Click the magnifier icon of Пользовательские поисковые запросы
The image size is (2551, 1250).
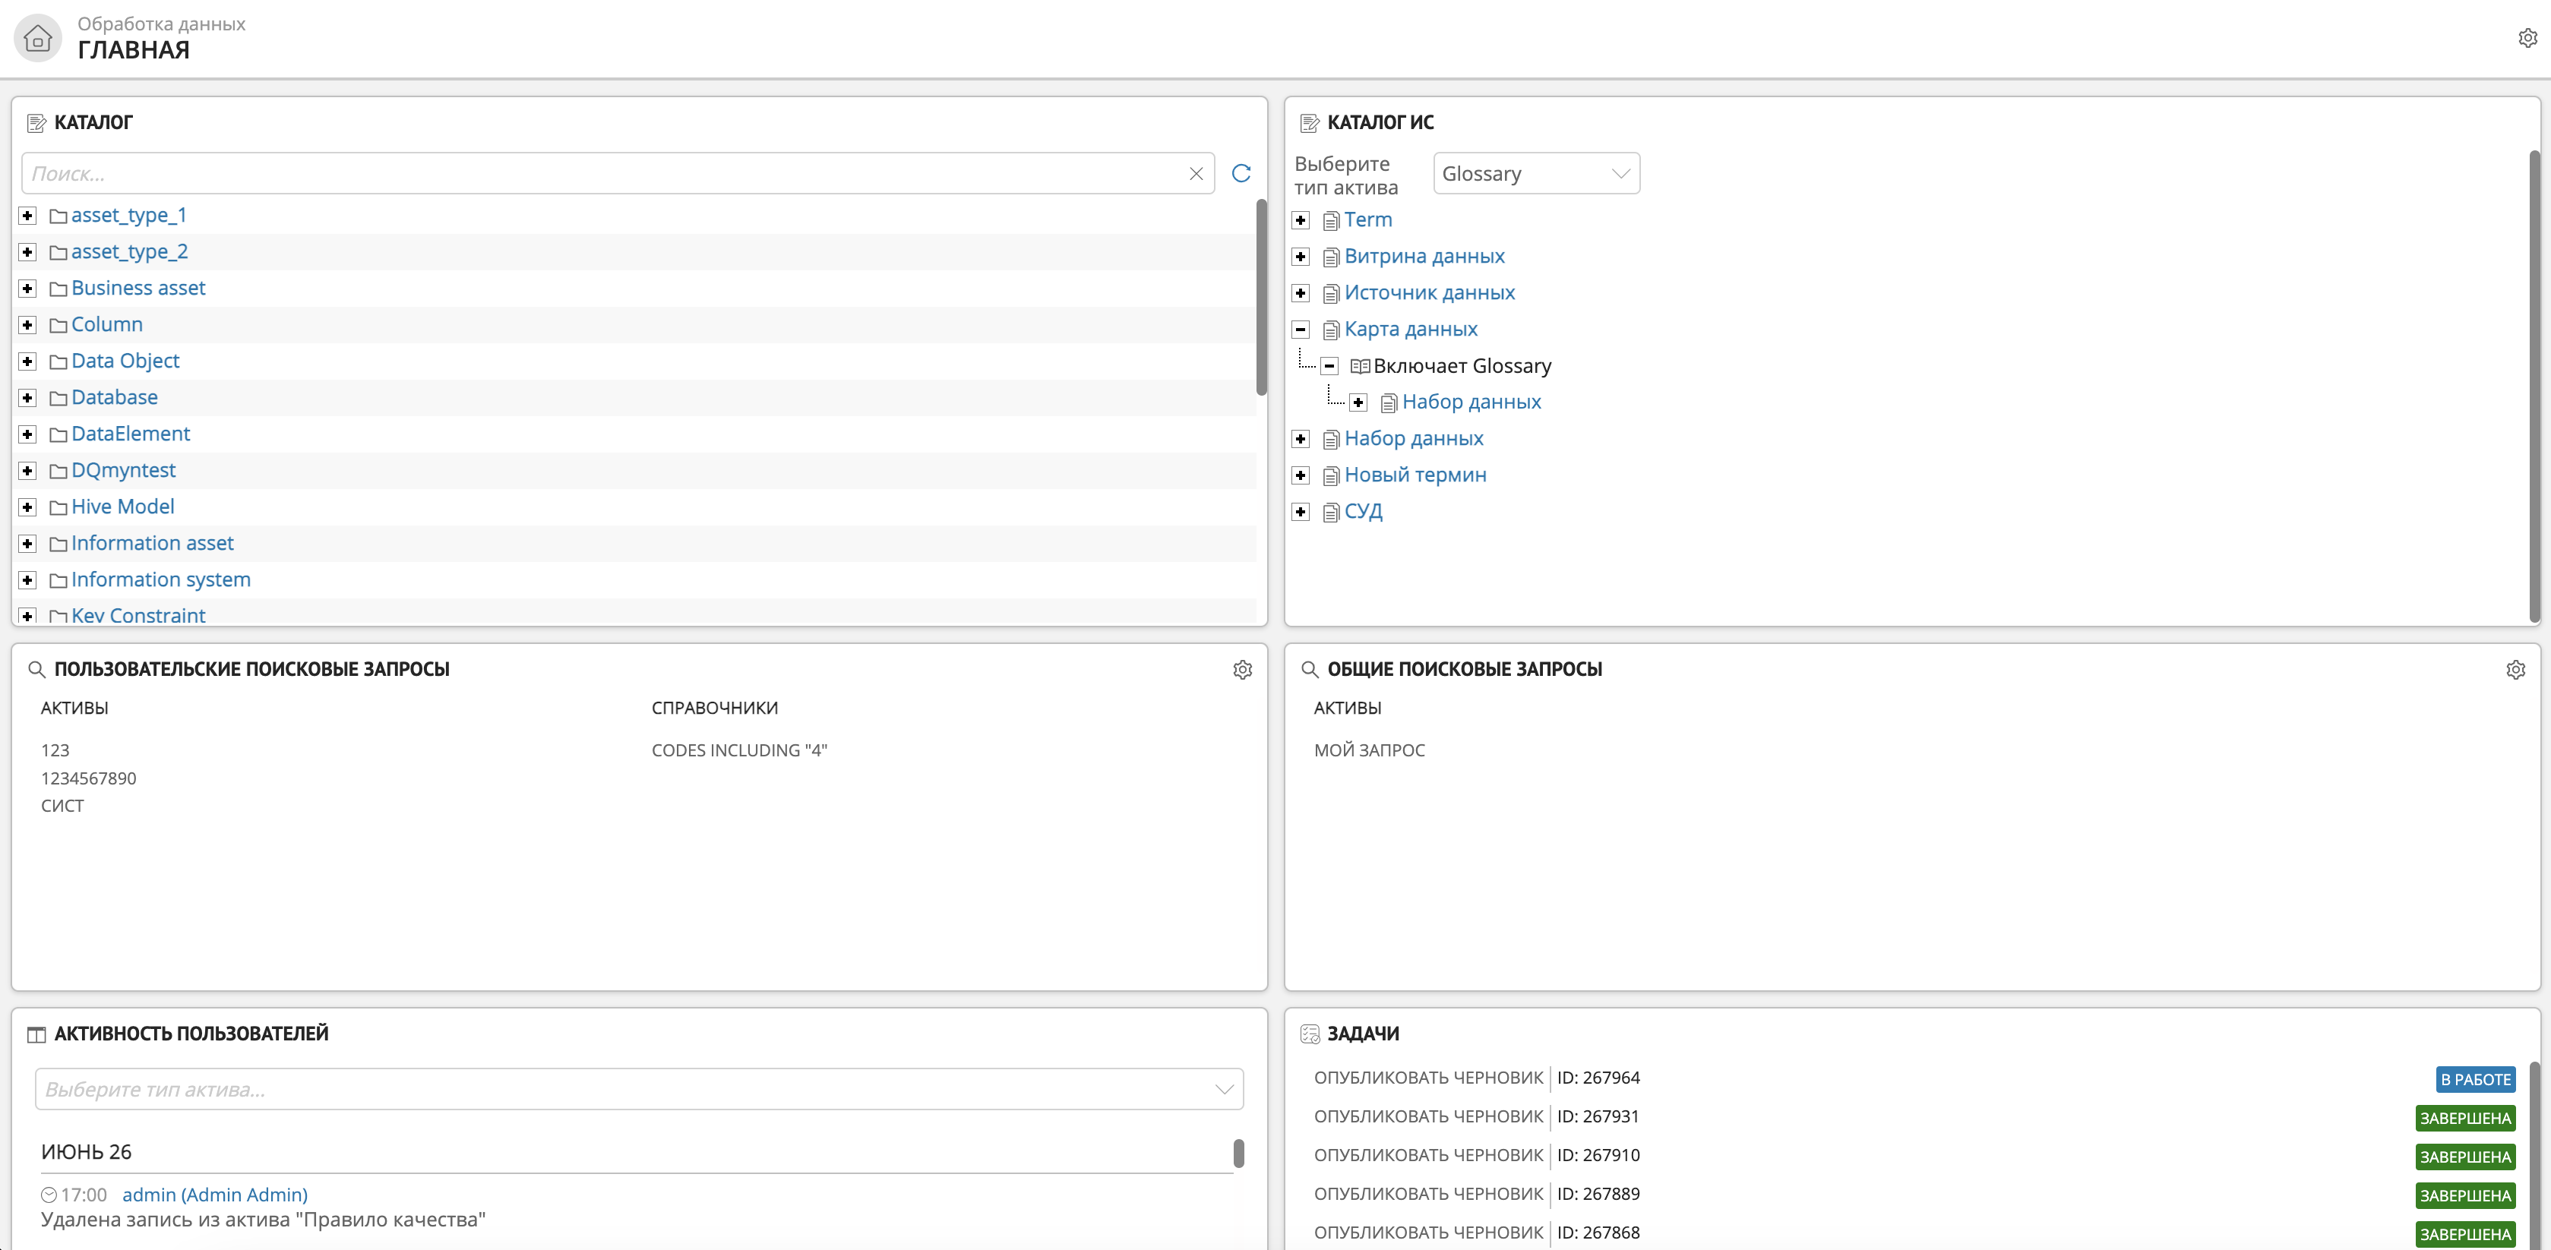pyautogui.click(x=36, y=670)
